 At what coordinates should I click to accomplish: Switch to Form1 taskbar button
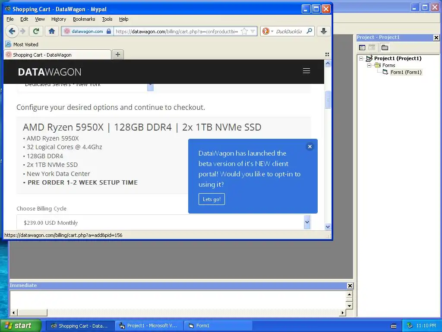(218, 326)
